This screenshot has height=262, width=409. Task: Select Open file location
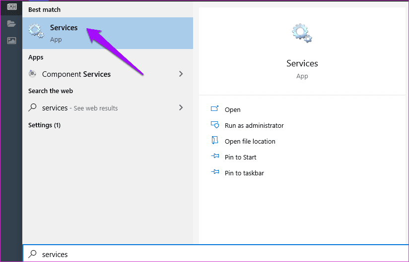click(250, 142)
